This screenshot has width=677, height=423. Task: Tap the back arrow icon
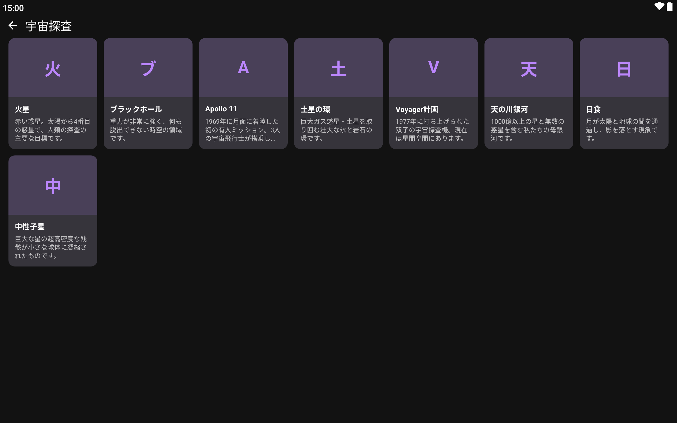click(13, 26)
